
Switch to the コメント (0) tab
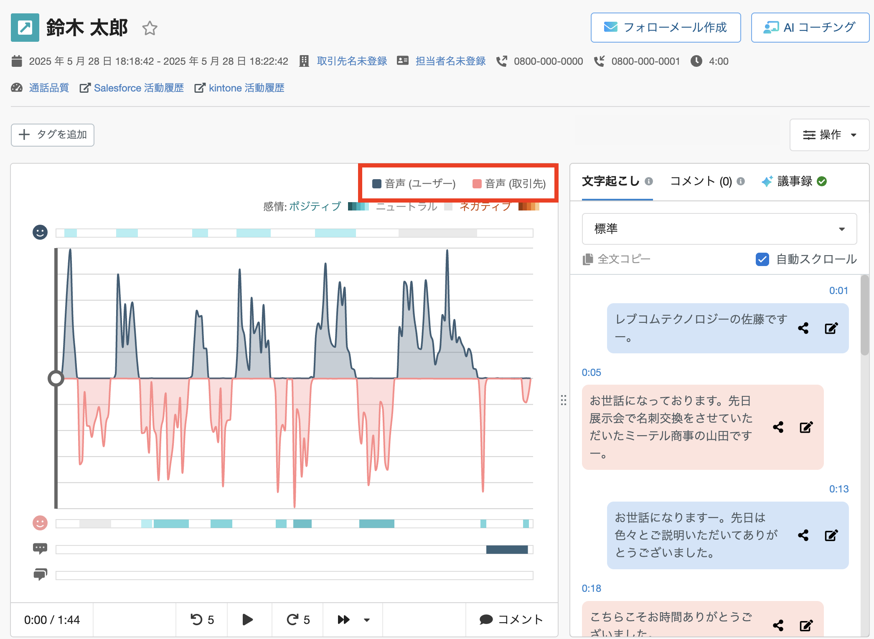point(701,181)
